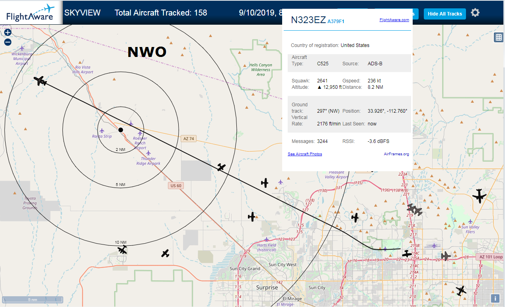Viewport: 505px width, 307px height.
Task: Select the gray aircraft pair near exit 219
Action: coord(414,209)
